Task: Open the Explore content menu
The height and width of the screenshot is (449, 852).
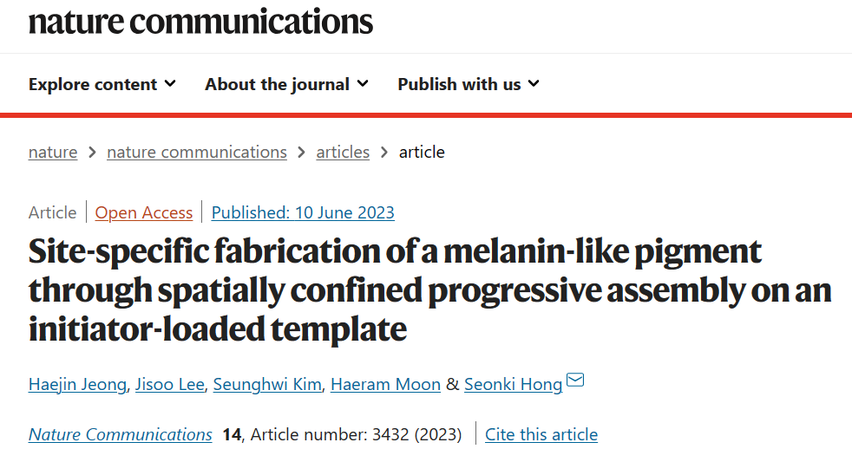Action: [102, 84]
